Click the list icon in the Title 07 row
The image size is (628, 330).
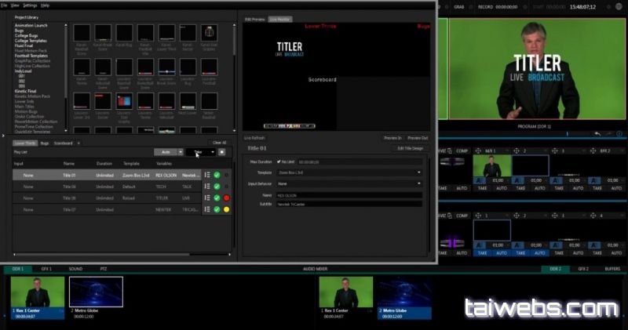click(206, 210)
